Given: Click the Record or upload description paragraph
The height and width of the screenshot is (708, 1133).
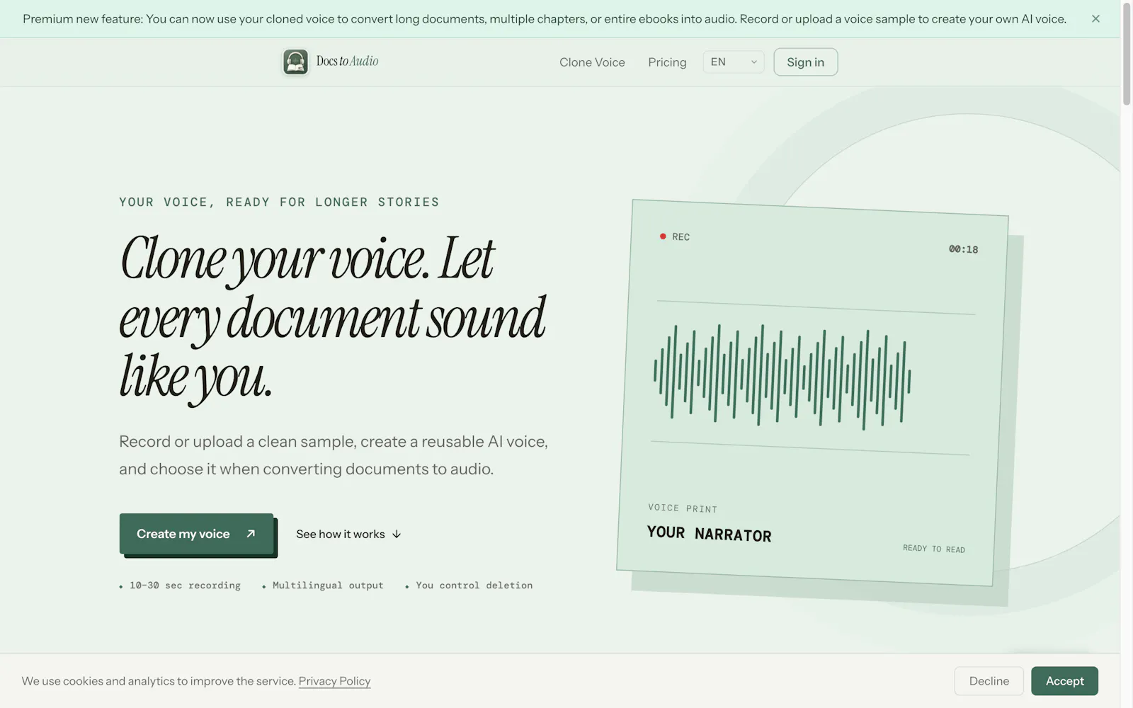Looking at the screenshot, I should [x=334, y=455].
